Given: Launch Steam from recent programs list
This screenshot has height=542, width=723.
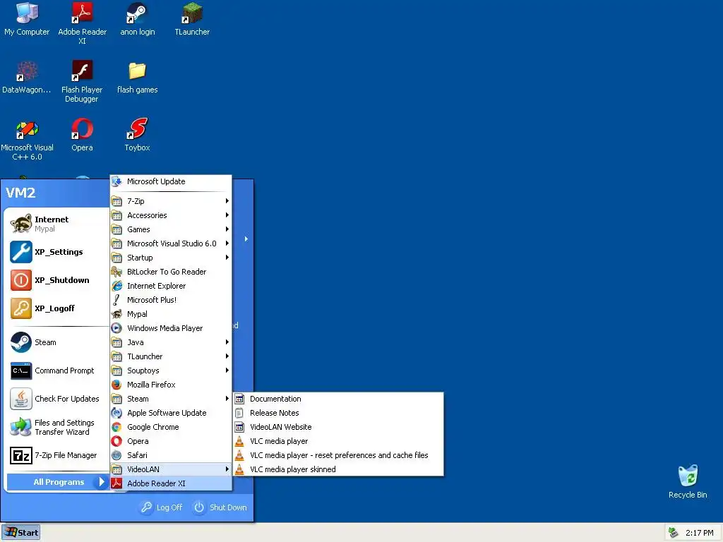Looking at the screenshot, I should pos(58,342).
